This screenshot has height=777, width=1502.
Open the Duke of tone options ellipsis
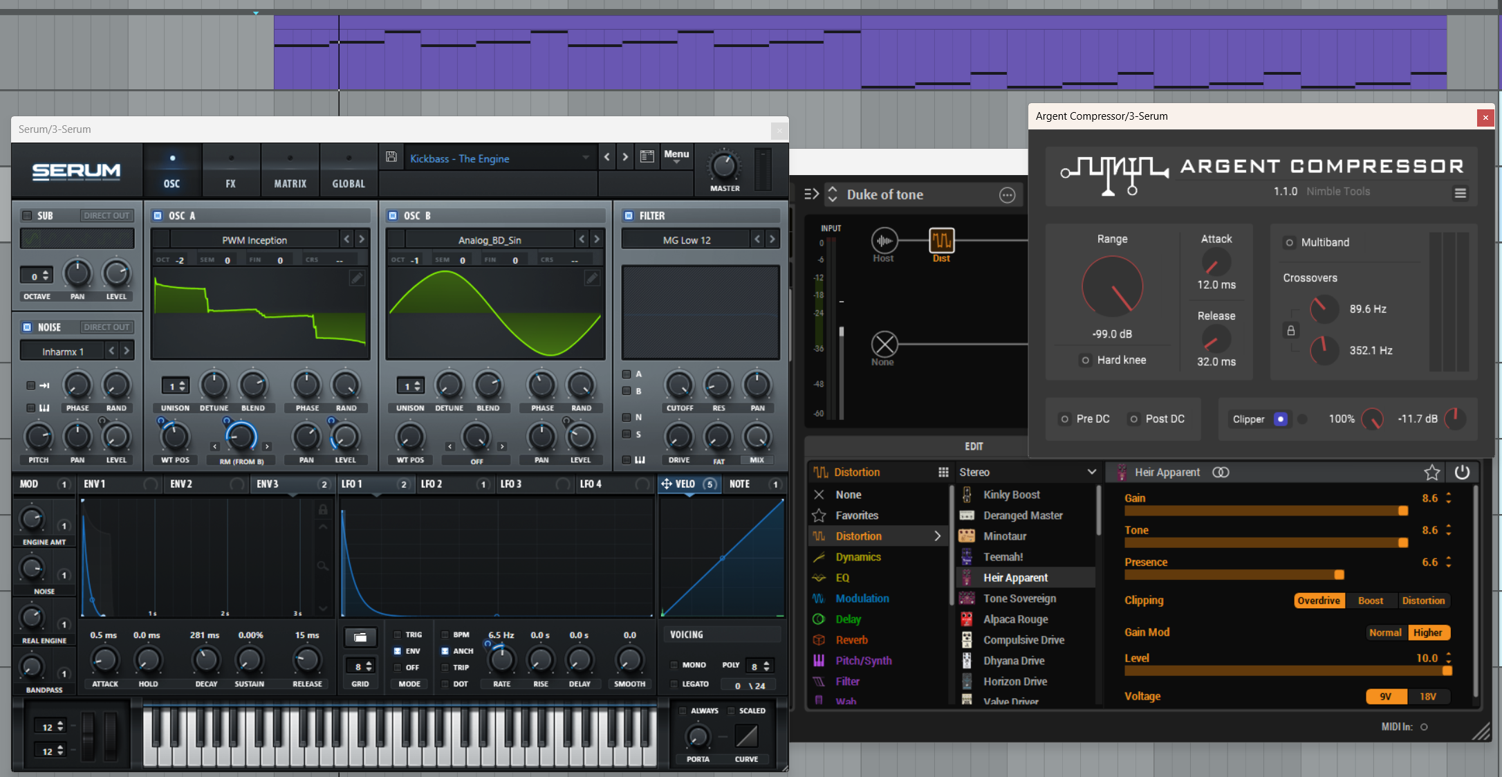click(x=1007, y=195)
